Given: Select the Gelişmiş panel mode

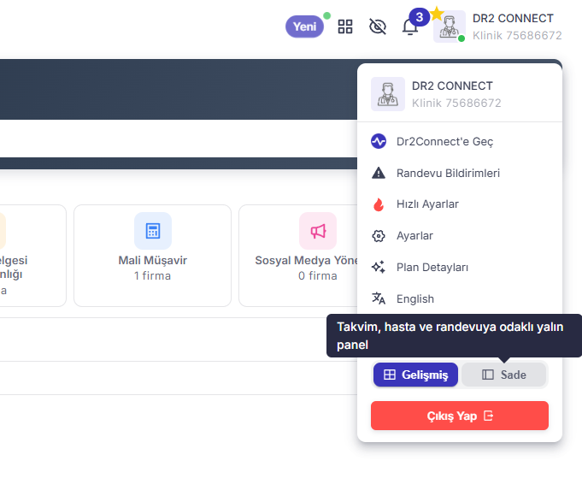Looking at the screenshot, I should (415, 375).
